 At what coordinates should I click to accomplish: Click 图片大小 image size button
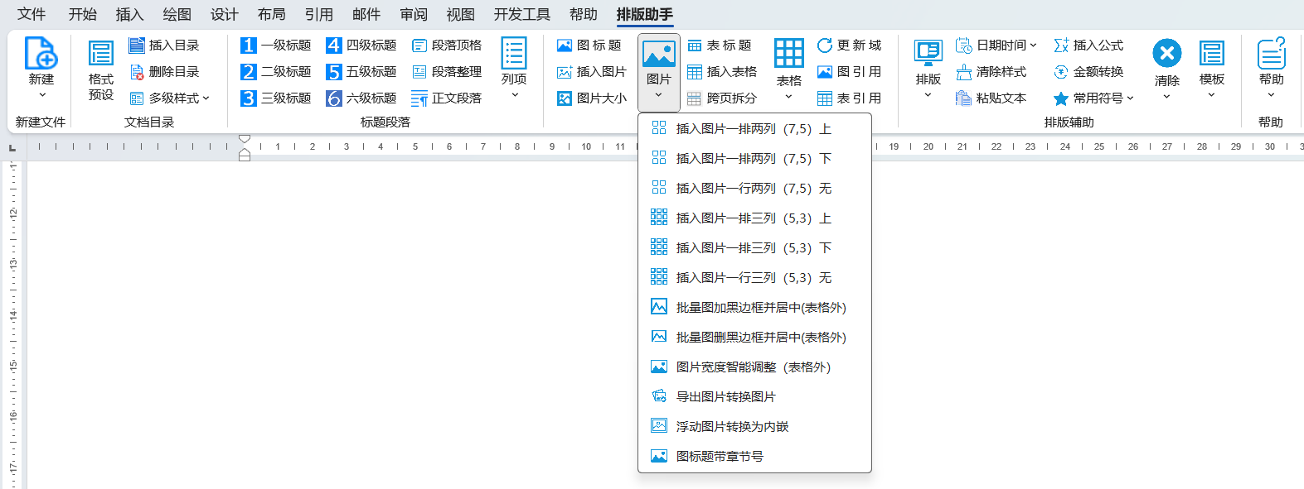[x=592, y=98]
